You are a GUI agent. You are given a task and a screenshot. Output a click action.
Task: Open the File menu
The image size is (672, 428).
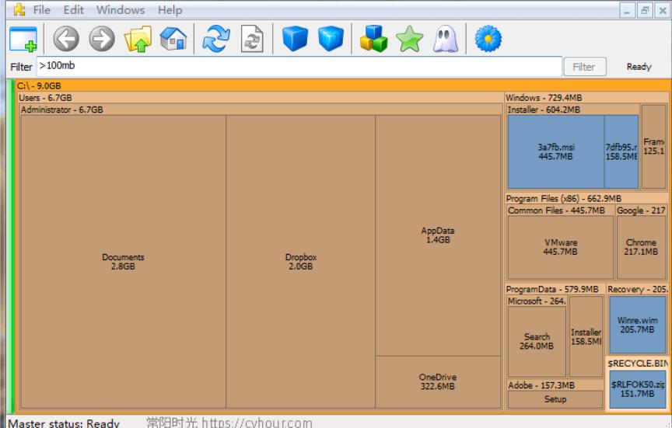41,10
